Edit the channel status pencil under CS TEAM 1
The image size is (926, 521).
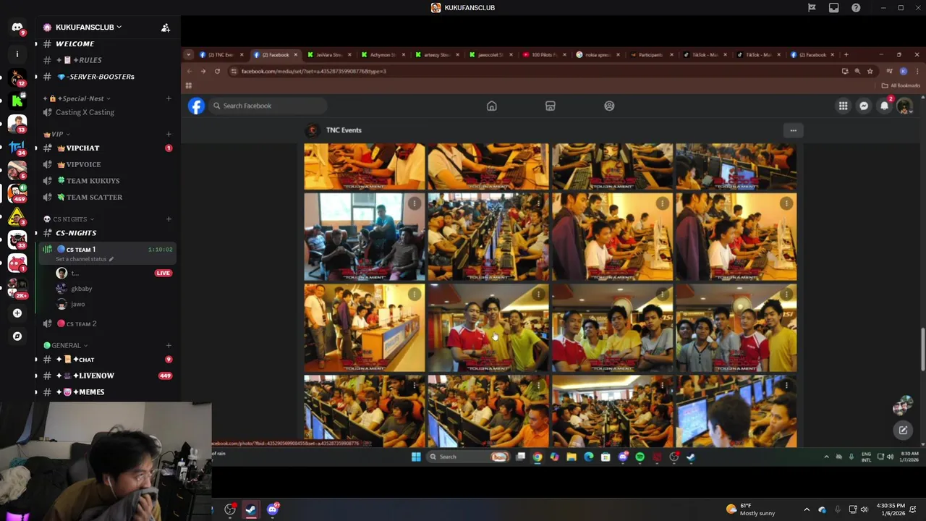111,259
